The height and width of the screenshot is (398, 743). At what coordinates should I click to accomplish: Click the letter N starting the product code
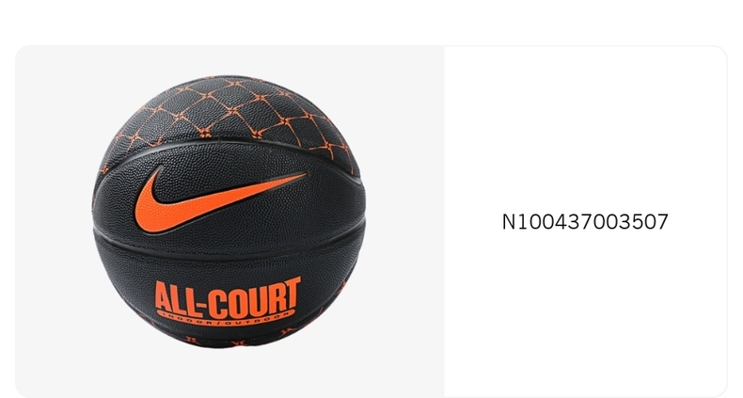[509, 222]
